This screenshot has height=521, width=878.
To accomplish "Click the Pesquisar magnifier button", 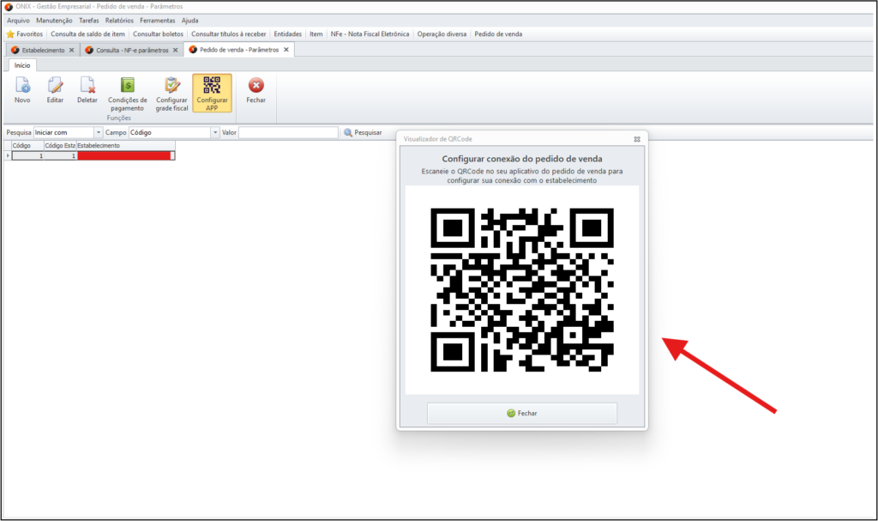I will pos(363,133).
